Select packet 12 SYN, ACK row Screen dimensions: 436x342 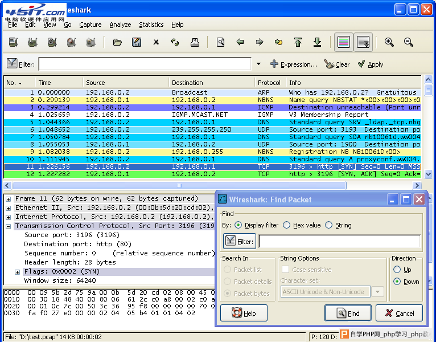point(212,174)
